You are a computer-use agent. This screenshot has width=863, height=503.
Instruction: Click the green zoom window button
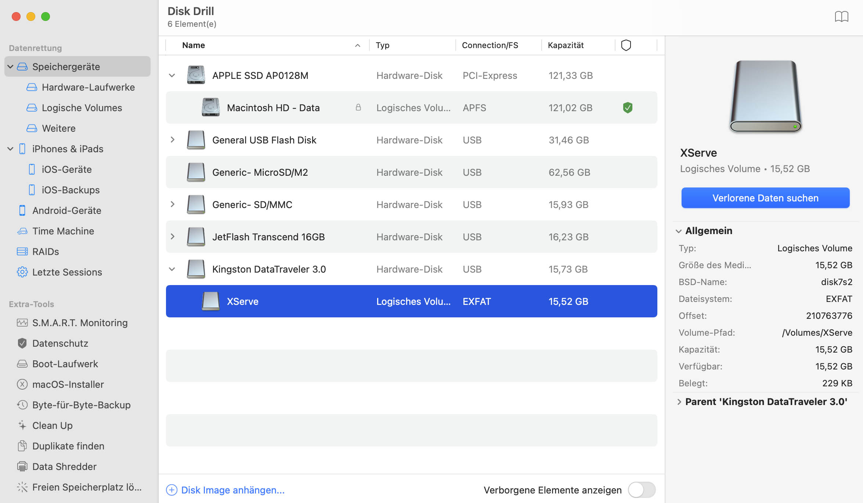[x=46, y=17]
